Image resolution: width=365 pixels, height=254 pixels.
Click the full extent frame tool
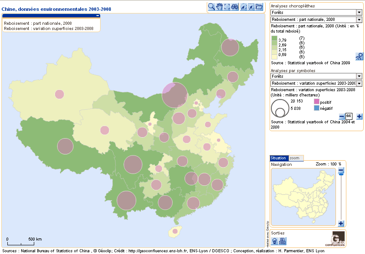227,7
